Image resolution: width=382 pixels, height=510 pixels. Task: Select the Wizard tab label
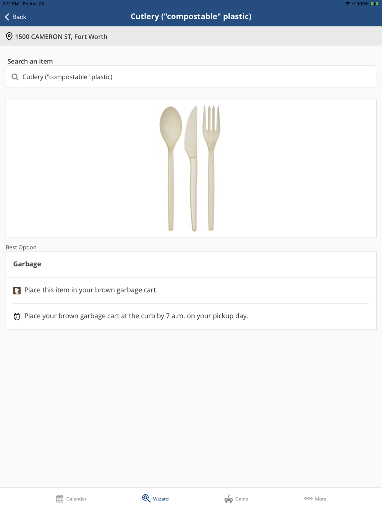click(x=161, y=499)
